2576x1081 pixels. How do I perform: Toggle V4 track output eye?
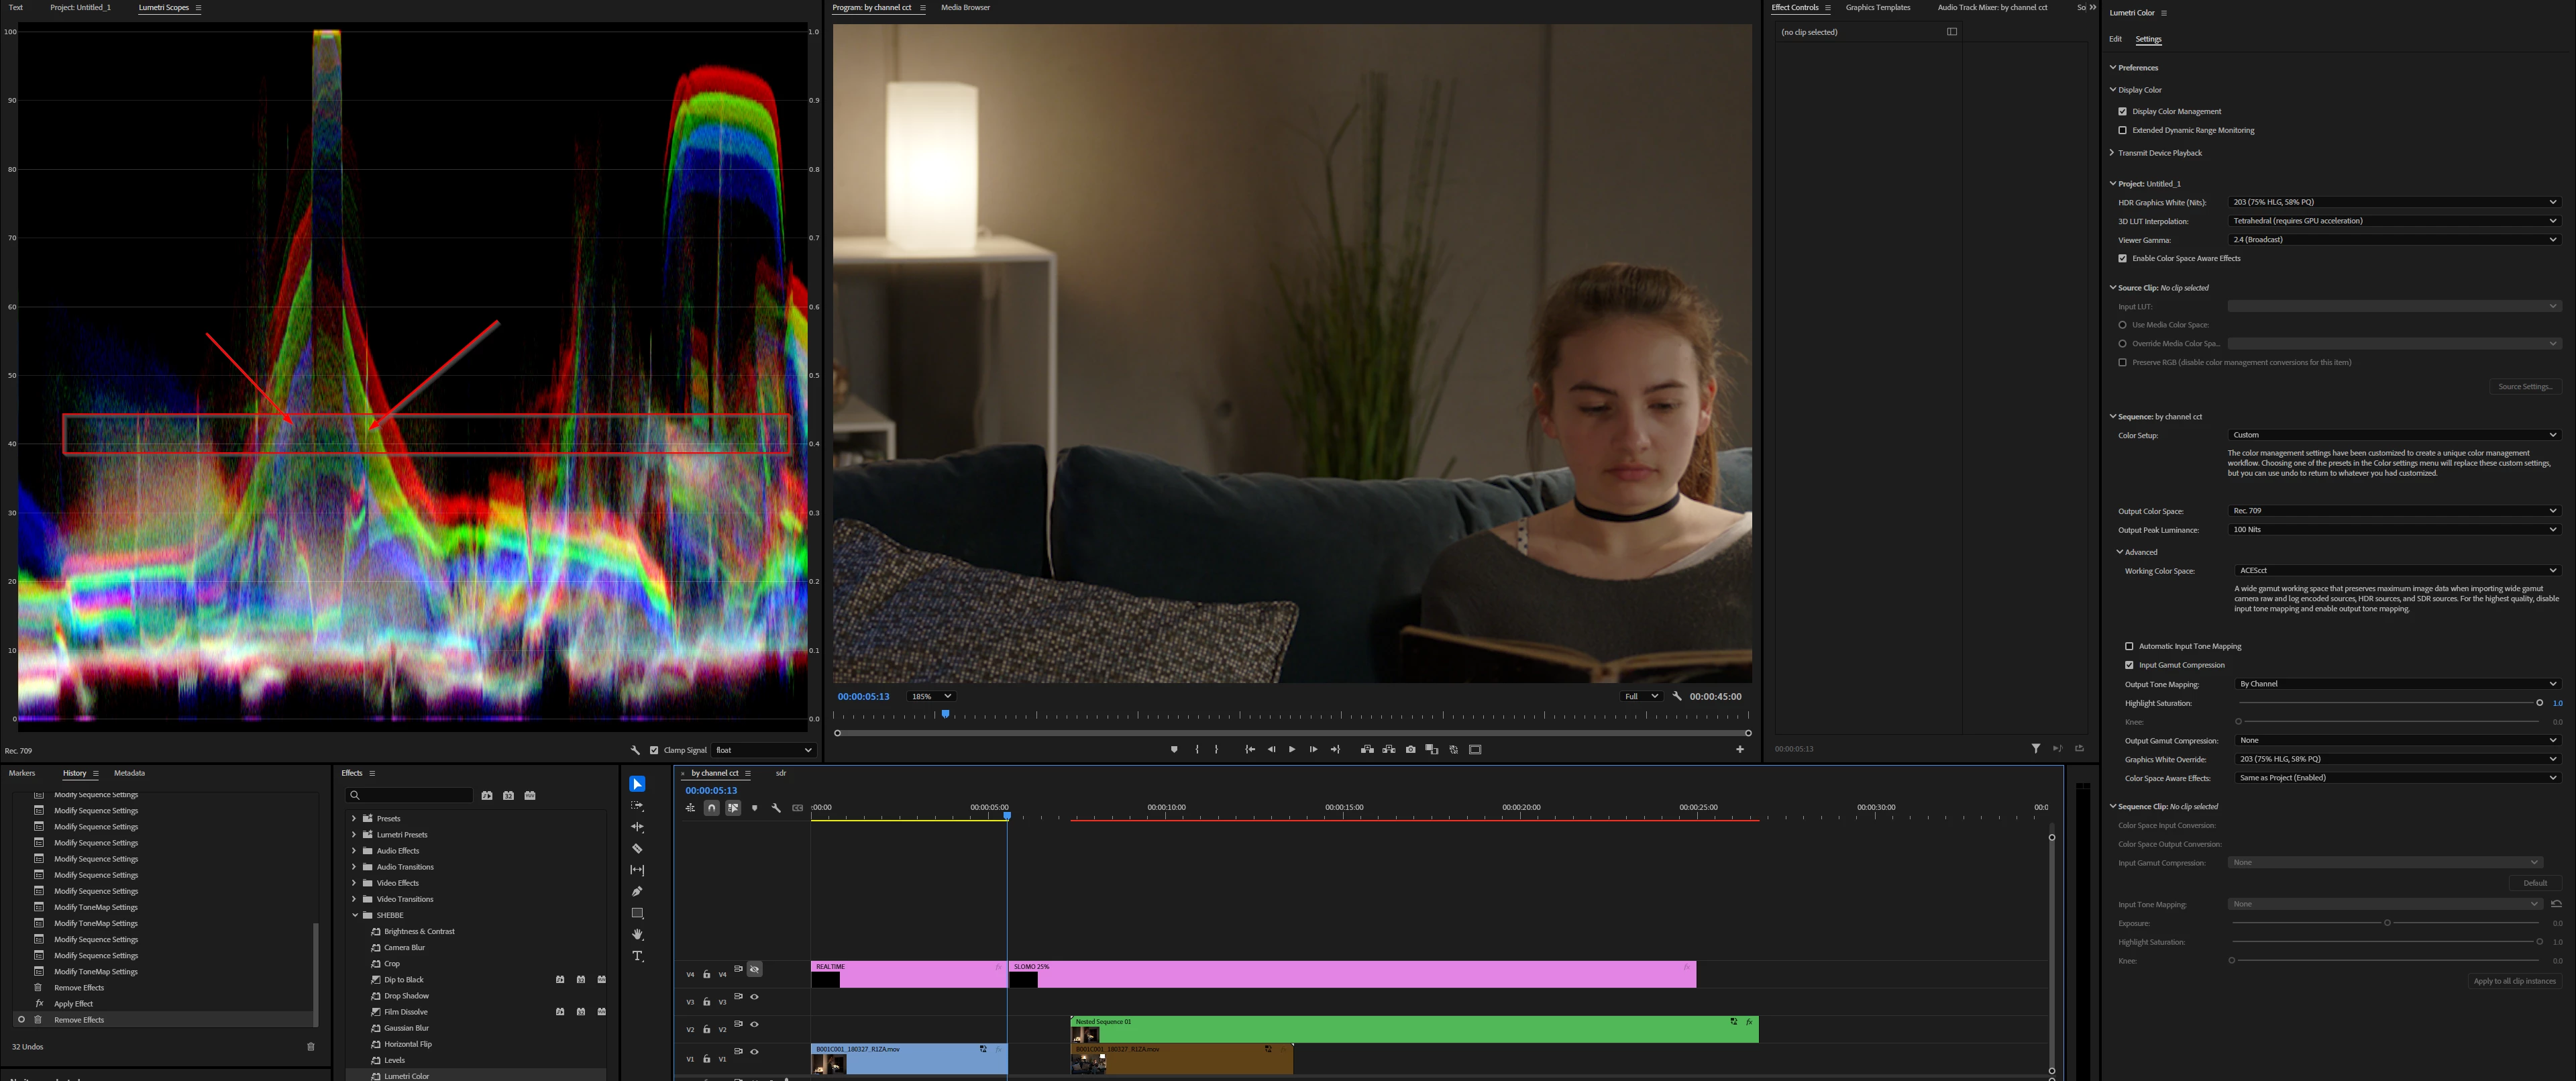[x=754, y=969]
